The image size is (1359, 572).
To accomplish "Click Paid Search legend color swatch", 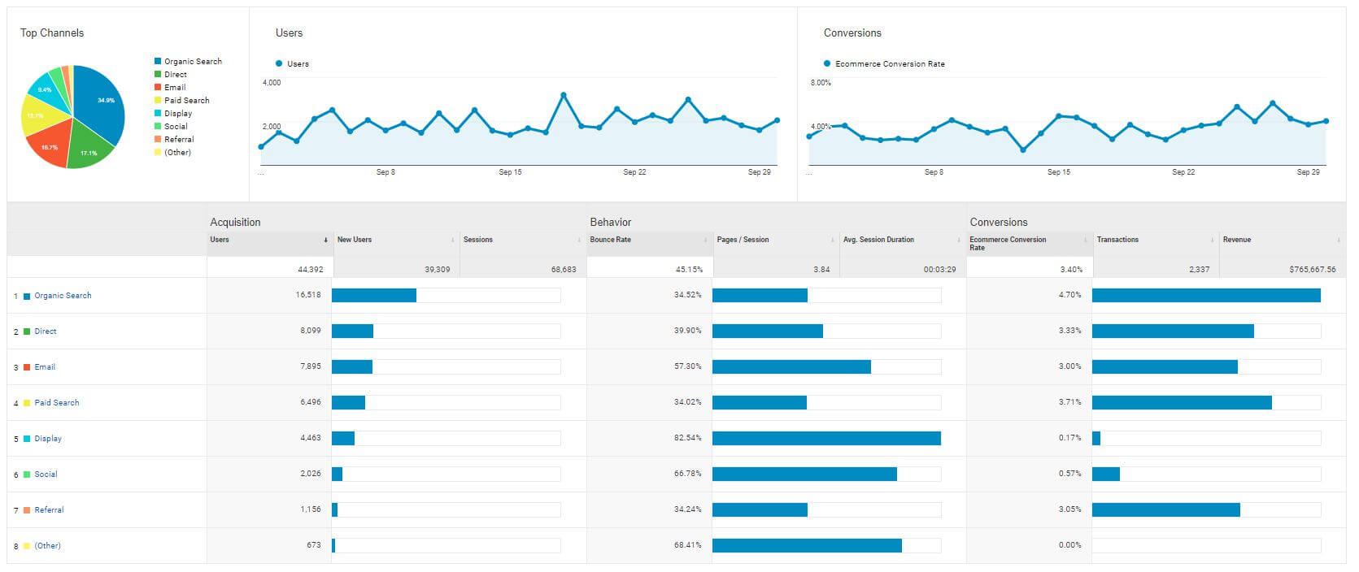I will pyautogui.click(x=158, y=100).
